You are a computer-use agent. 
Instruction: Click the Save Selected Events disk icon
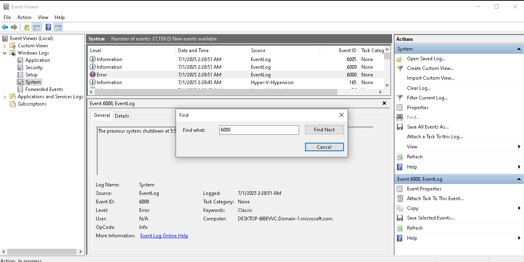(x=400, y=218)
